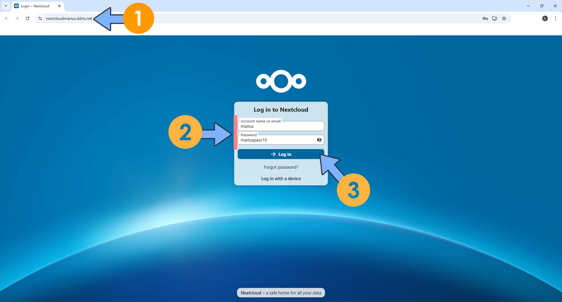Image resolution: width=562 pixels, height=302 pixels.
Task: Click the a safe home for all your data text
Action: [293, 293]
